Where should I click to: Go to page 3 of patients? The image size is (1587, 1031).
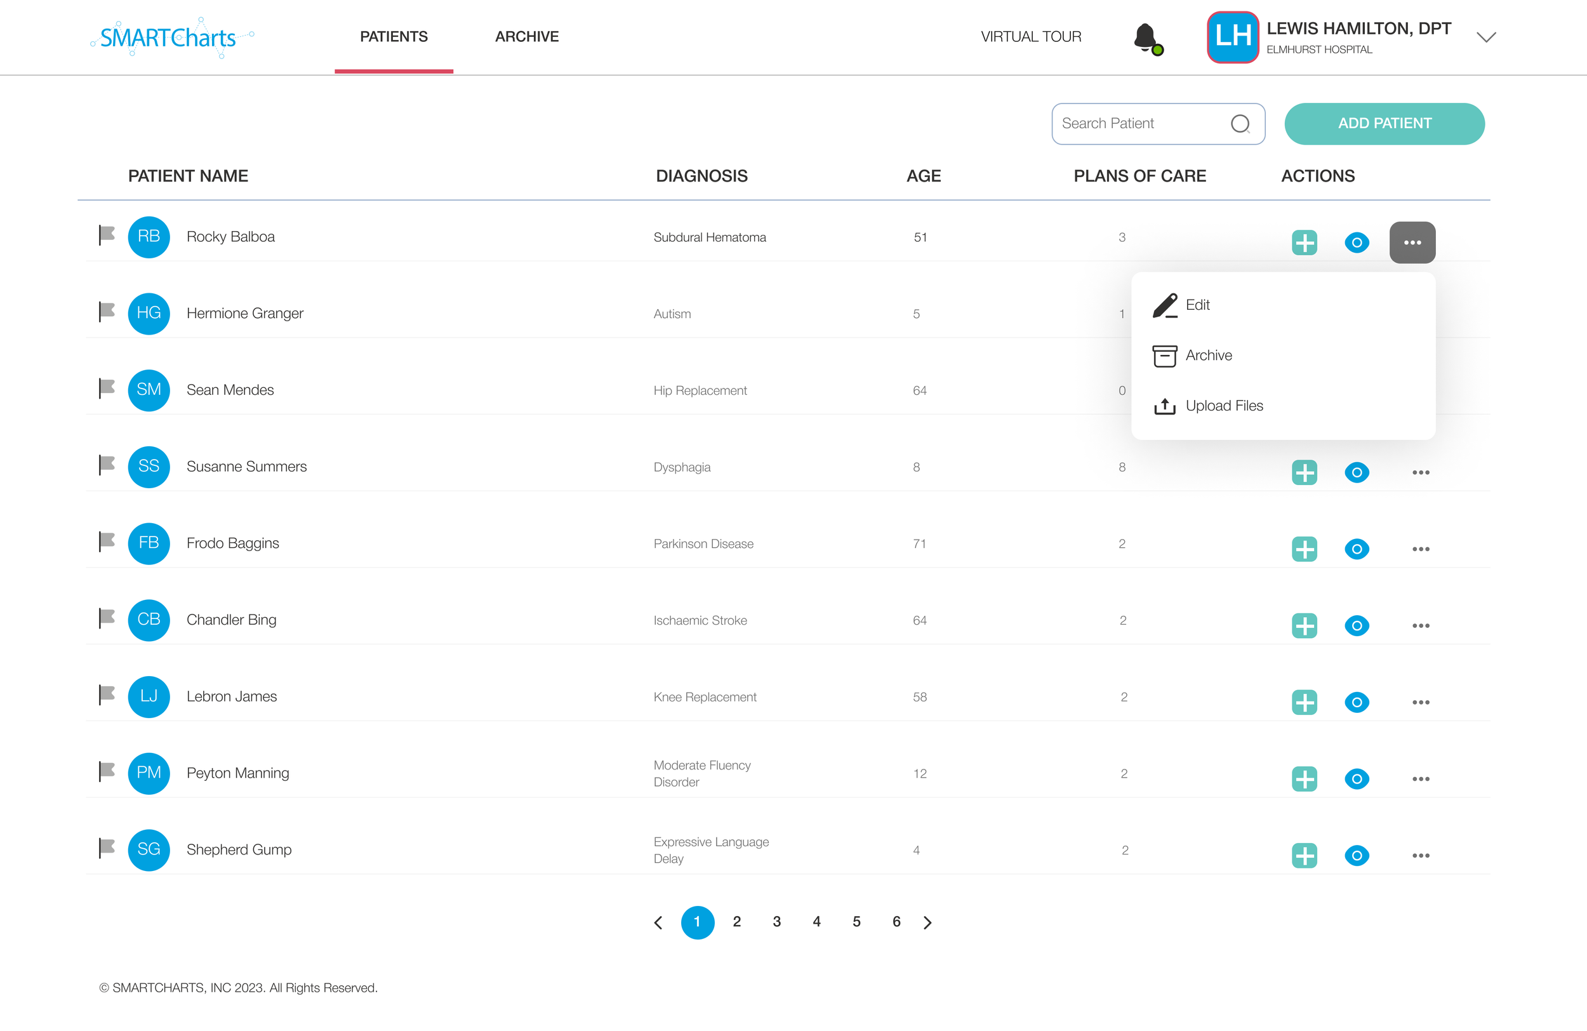click(776, 922)
